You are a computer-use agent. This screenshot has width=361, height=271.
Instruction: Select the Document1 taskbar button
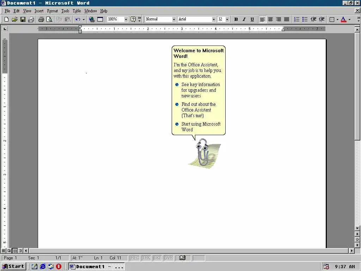97,267
